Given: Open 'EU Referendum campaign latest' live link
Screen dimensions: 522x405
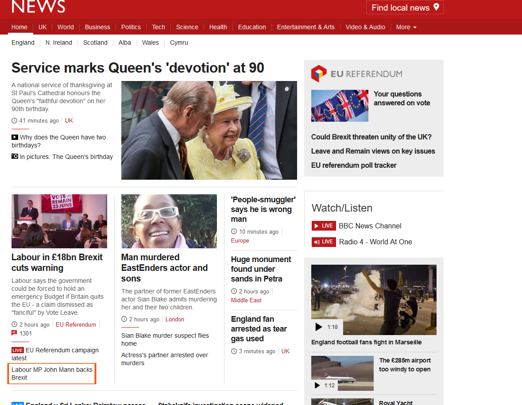Looking at the screenshot, I should click(55, 354).
